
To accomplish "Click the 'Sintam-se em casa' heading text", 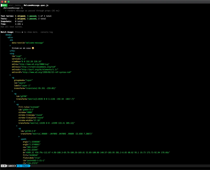I will (x=21, y=48).
